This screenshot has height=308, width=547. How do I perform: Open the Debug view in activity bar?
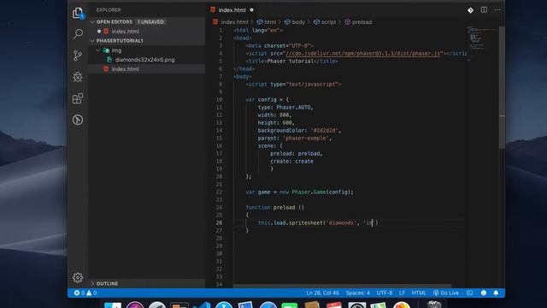[x=78, y=77]
